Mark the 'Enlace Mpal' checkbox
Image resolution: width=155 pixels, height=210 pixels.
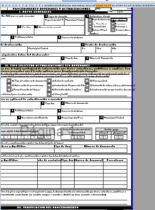[x=90, y=30]
